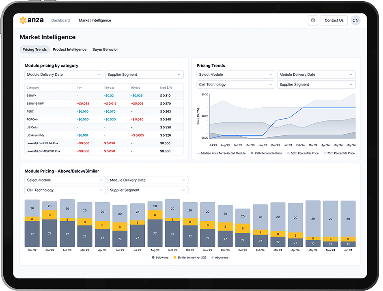The width and height of the screenshot is (383, 291).
Task: Expand Select Module dropdown in Pricing Trends
Action: [236, 75]
